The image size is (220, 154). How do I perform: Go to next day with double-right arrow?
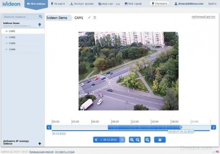122,140
